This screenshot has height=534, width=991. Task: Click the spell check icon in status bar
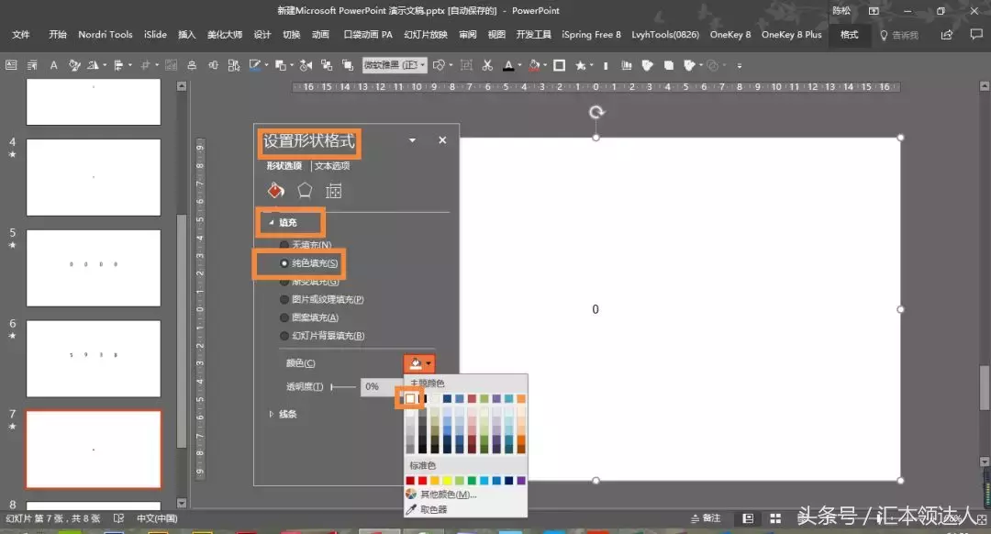click(118, 518)
